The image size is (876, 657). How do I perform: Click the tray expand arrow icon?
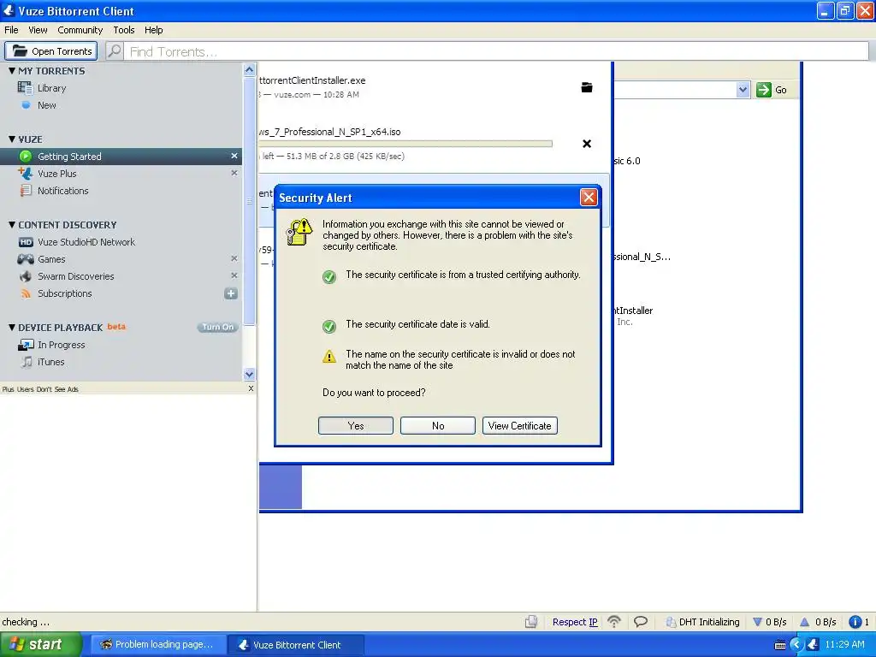pyautogui.click(x=796, y=645)
